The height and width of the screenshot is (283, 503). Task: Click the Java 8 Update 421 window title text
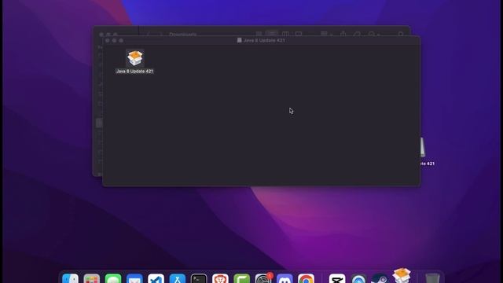click(264, 40)
